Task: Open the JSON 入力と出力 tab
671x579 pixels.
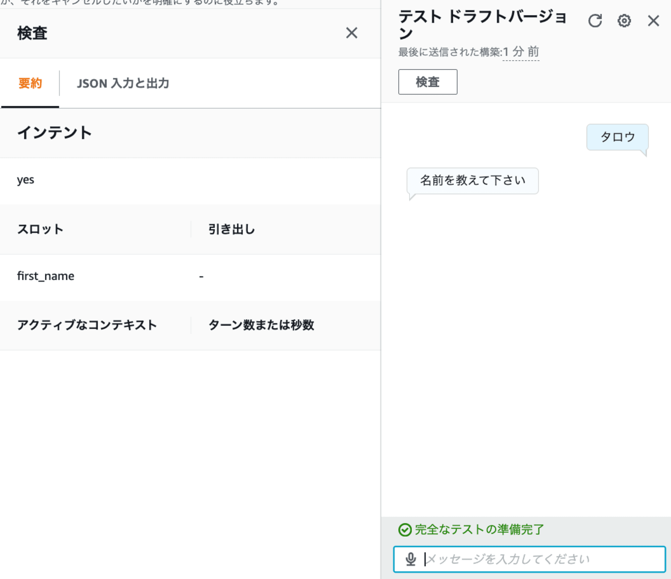Action: click(x=123, y=83)
